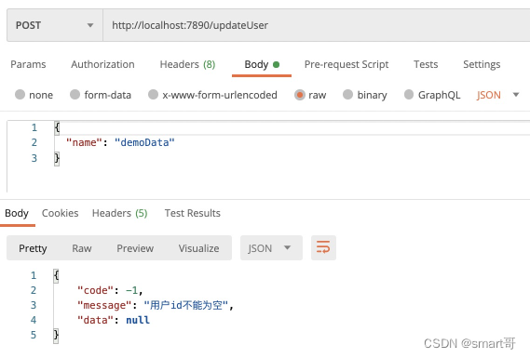Click the "用户id不能为空" message value
The height and width of the screenshot is (358, 530).
(x=186, y=305)
